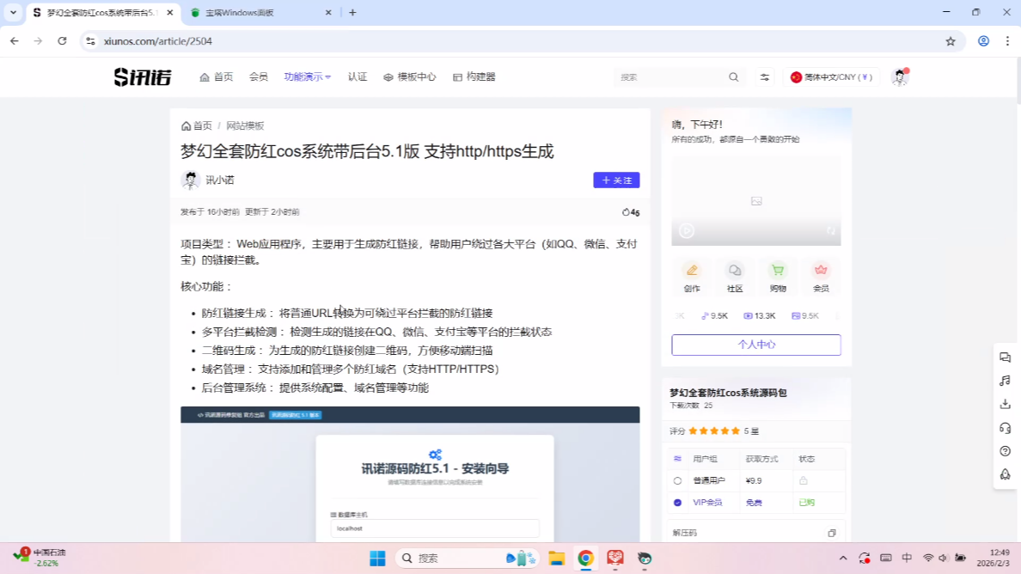Open Chrome tab search dropdown arrow
Viewport: 1021px width, 574px height.
pyautogui.click(x=14, y=13)
